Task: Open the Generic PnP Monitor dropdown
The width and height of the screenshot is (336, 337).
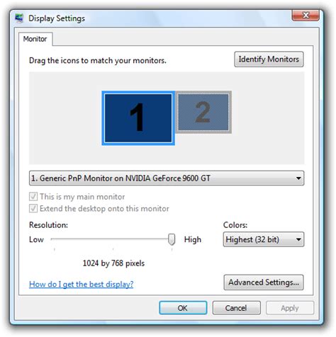Action: pos(167,178)
